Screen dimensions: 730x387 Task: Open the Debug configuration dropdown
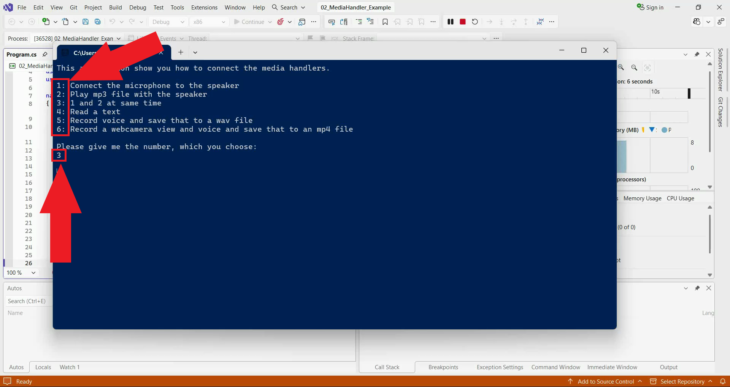coord(168,22)
